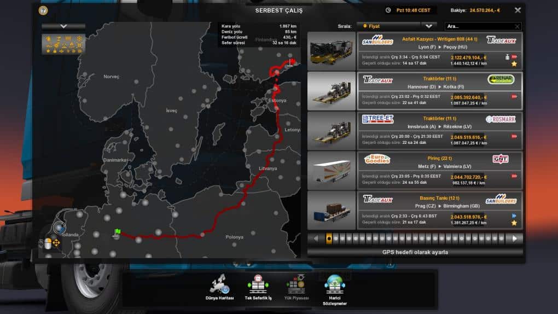Image resolution: width=558 pixels, height=314 pixels.
Task: Select the Pirinç Metz to Valmiera job
Action: click(415, 170)
